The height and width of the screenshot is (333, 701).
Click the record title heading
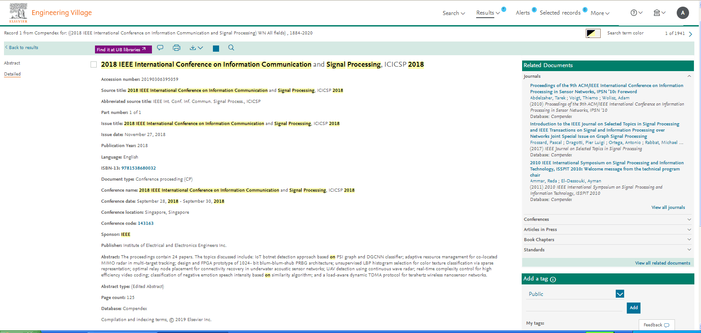(x=262, y=64)
